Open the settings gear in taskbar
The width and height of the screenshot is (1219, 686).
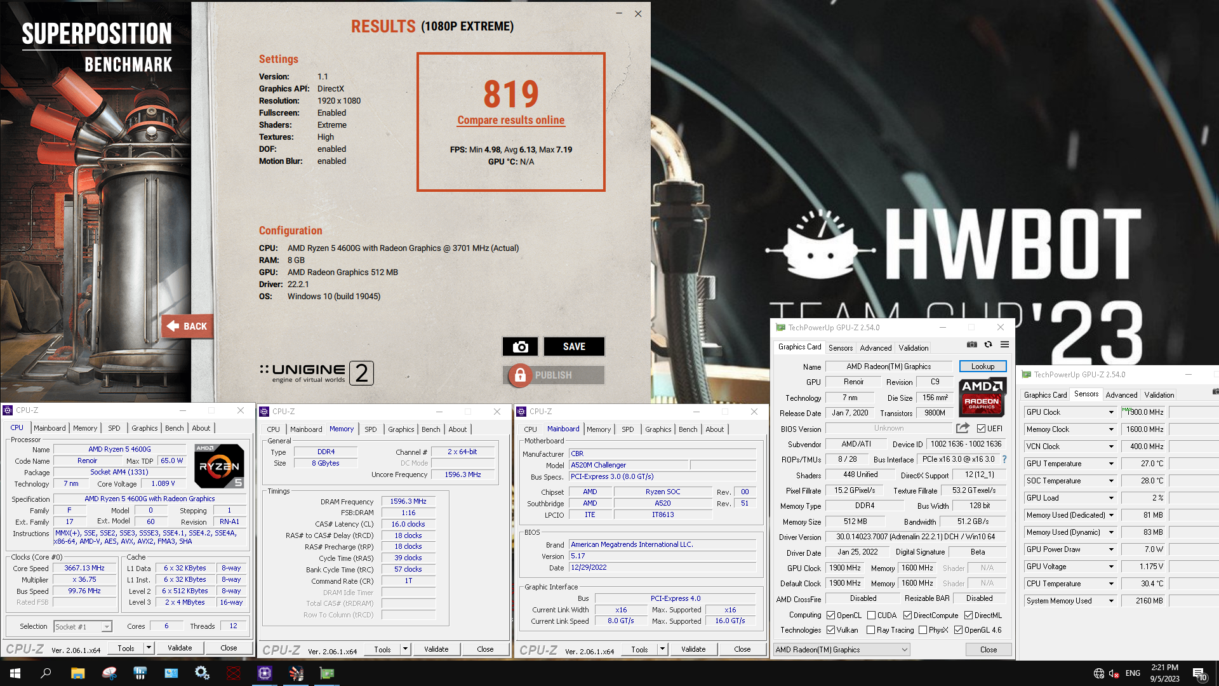tap(202, 673)
